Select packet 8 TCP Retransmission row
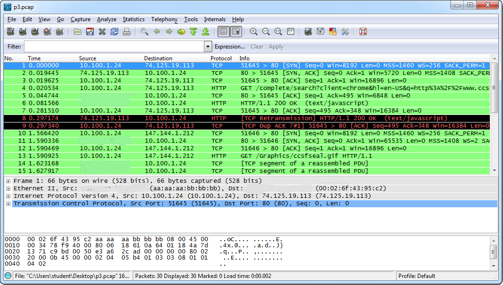 tap(247, 118)
